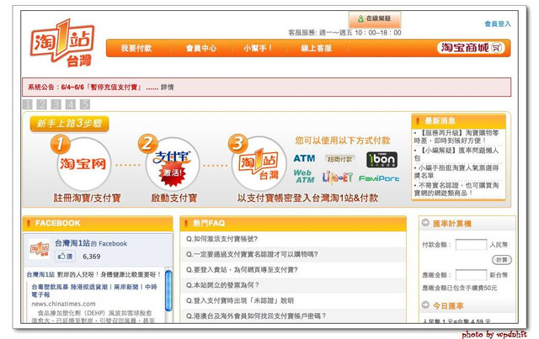
Task: Click the 新手上路3步驟 badge
Action: tap(69, 124)
